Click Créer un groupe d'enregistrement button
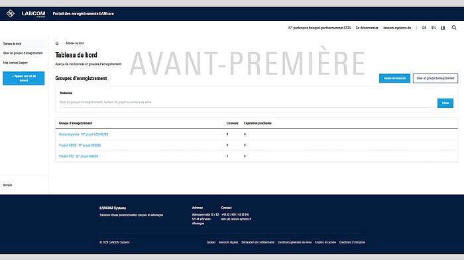 (x=435, y=78)
